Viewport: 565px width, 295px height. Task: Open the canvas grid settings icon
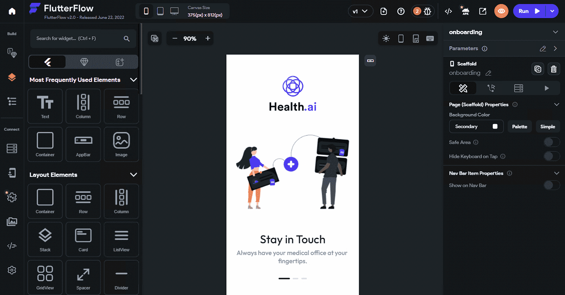(x=155, y=38)
